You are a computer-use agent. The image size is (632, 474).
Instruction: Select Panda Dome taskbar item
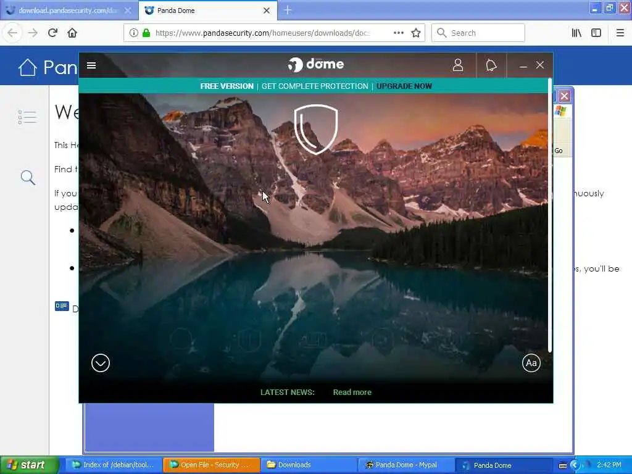(x=504, y=465)
